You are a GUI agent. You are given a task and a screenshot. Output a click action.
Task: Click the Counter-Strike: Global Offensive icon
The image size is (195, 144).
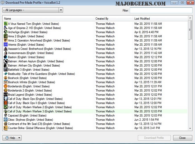[x=6, y=128]
